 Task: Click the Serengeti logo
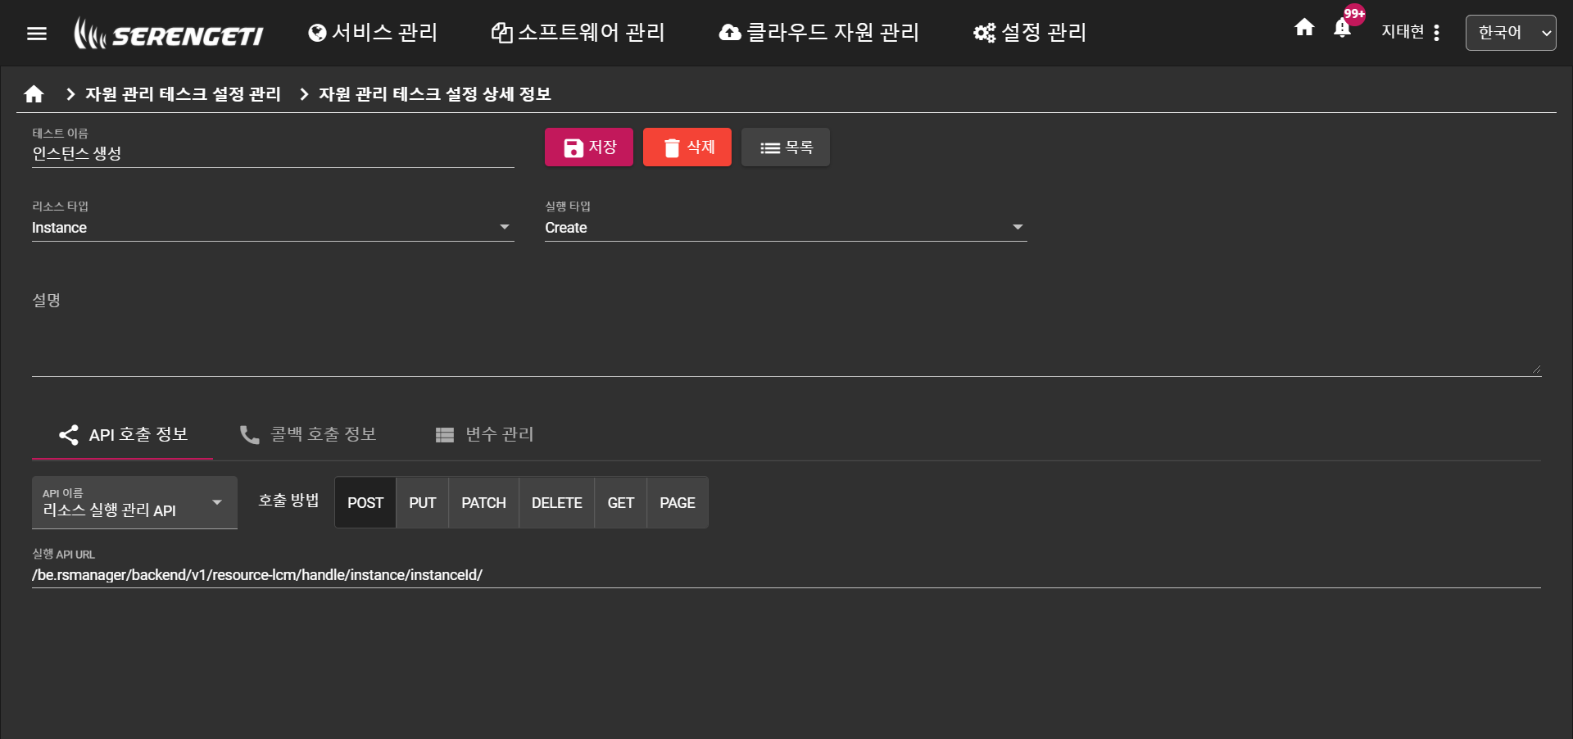point(170,34)
